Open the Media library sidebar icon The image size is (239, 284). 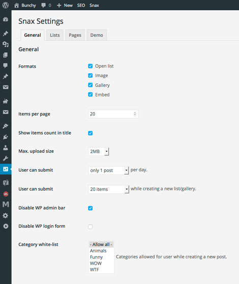tap(6, 44)
